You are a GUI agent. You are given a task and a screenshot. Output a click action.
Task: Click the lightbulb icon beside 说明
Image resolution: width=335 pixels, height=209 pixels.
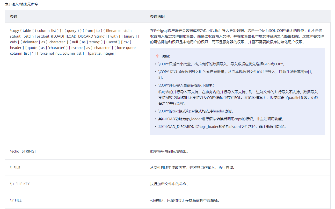[x=157, y=56]
